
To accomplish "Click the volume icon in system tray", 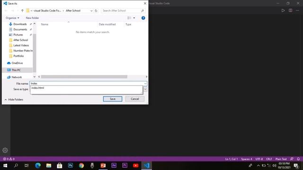I will (274, 166).
